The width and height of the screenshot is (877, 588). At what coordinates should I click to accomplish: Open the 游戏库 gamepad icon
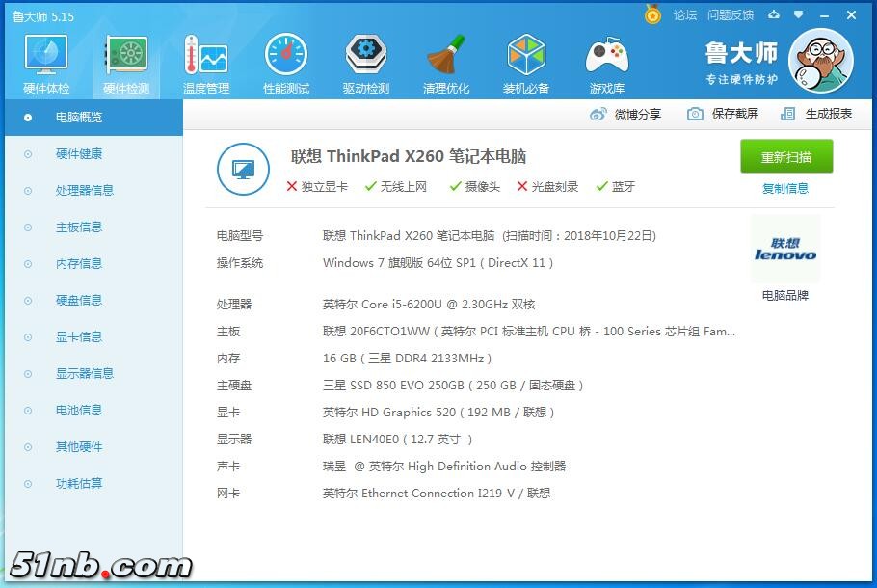pyautogui.click(x=606, y=58)
